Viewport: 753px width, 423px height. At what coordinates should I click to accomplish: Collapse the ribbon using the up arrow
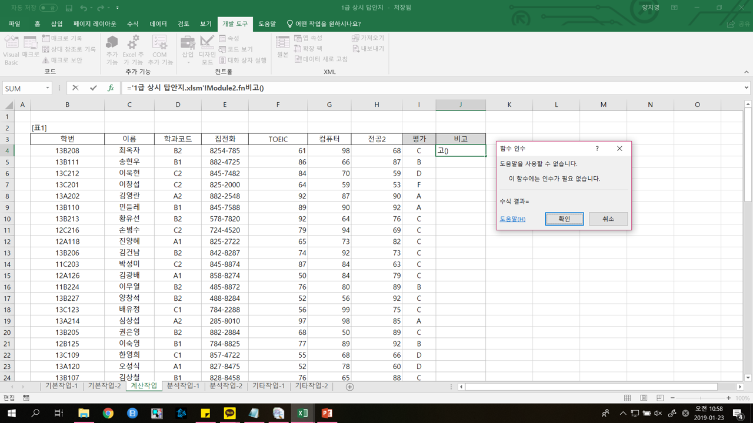point(746,72)
